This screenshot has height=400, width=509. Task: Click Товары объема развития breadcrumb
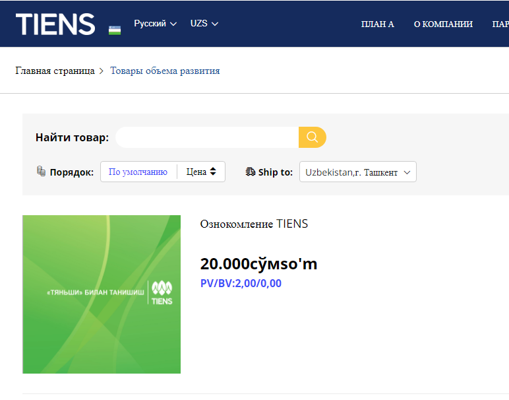click(165, 71)
